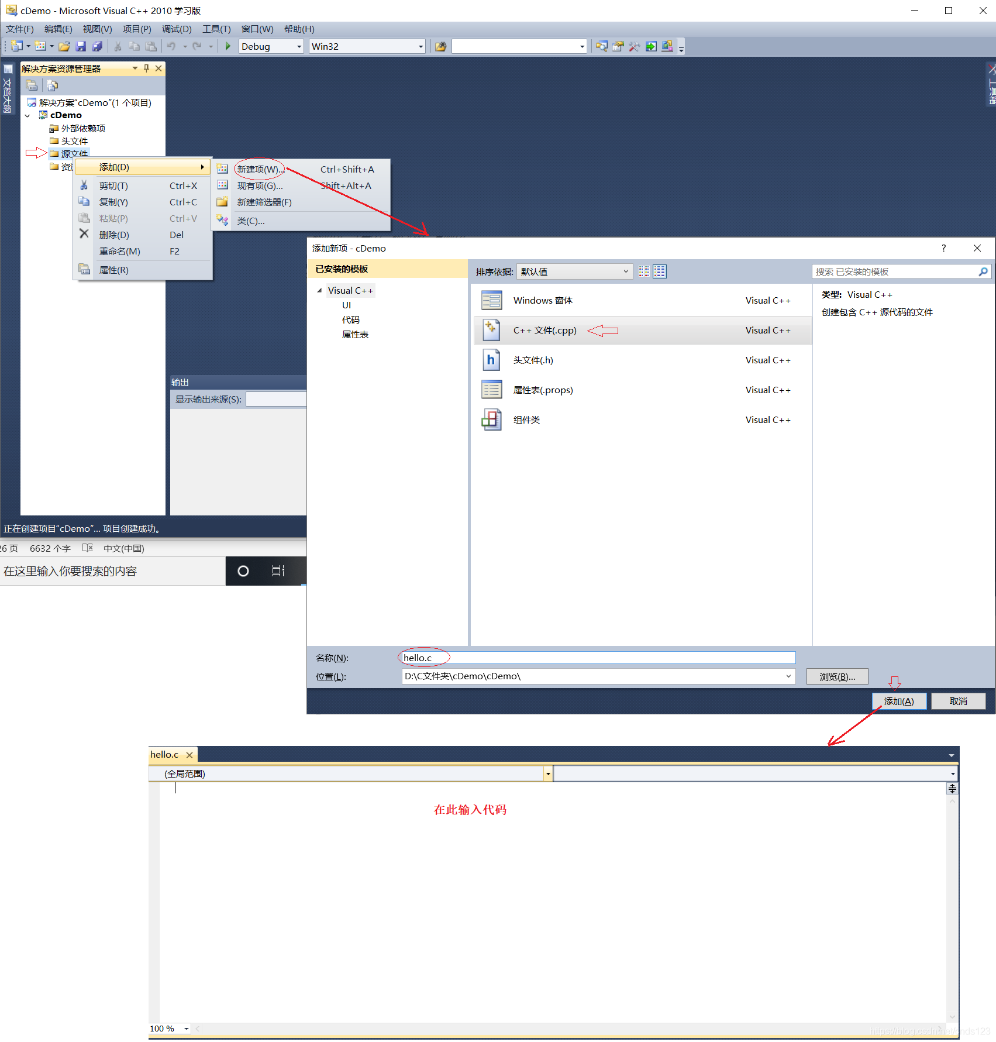Open the 视图(V) menu
This screenshot has width=996, height=1042.
pos(97,29)
